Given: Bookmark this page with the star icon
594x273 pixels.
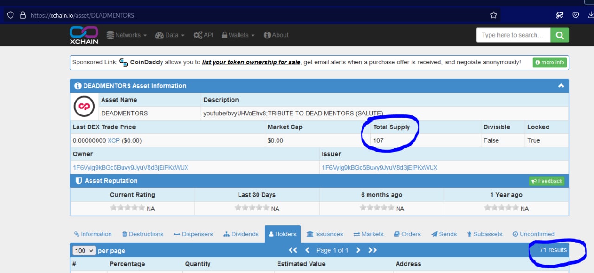Looking at the screenshot, I should (493, 15).
